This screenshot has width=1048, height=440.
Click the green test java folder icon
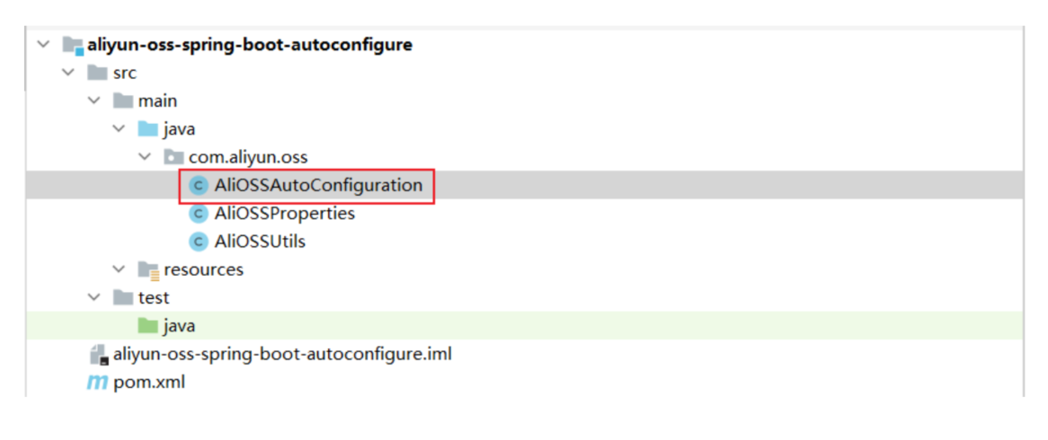tap(147, 325)
